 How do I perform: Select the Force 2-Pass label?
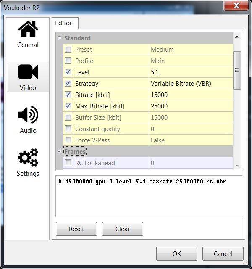(x=92, y=140)
